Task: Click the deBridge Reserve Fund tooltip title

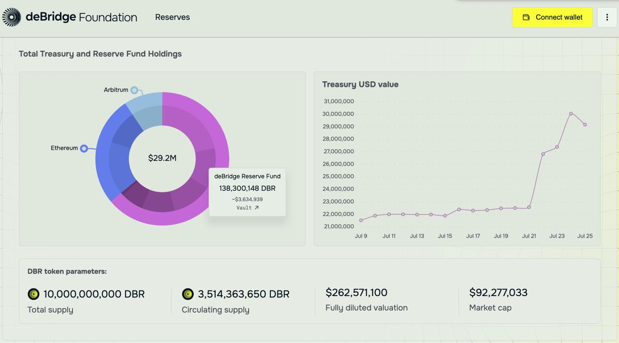Action: click(248, 176)
